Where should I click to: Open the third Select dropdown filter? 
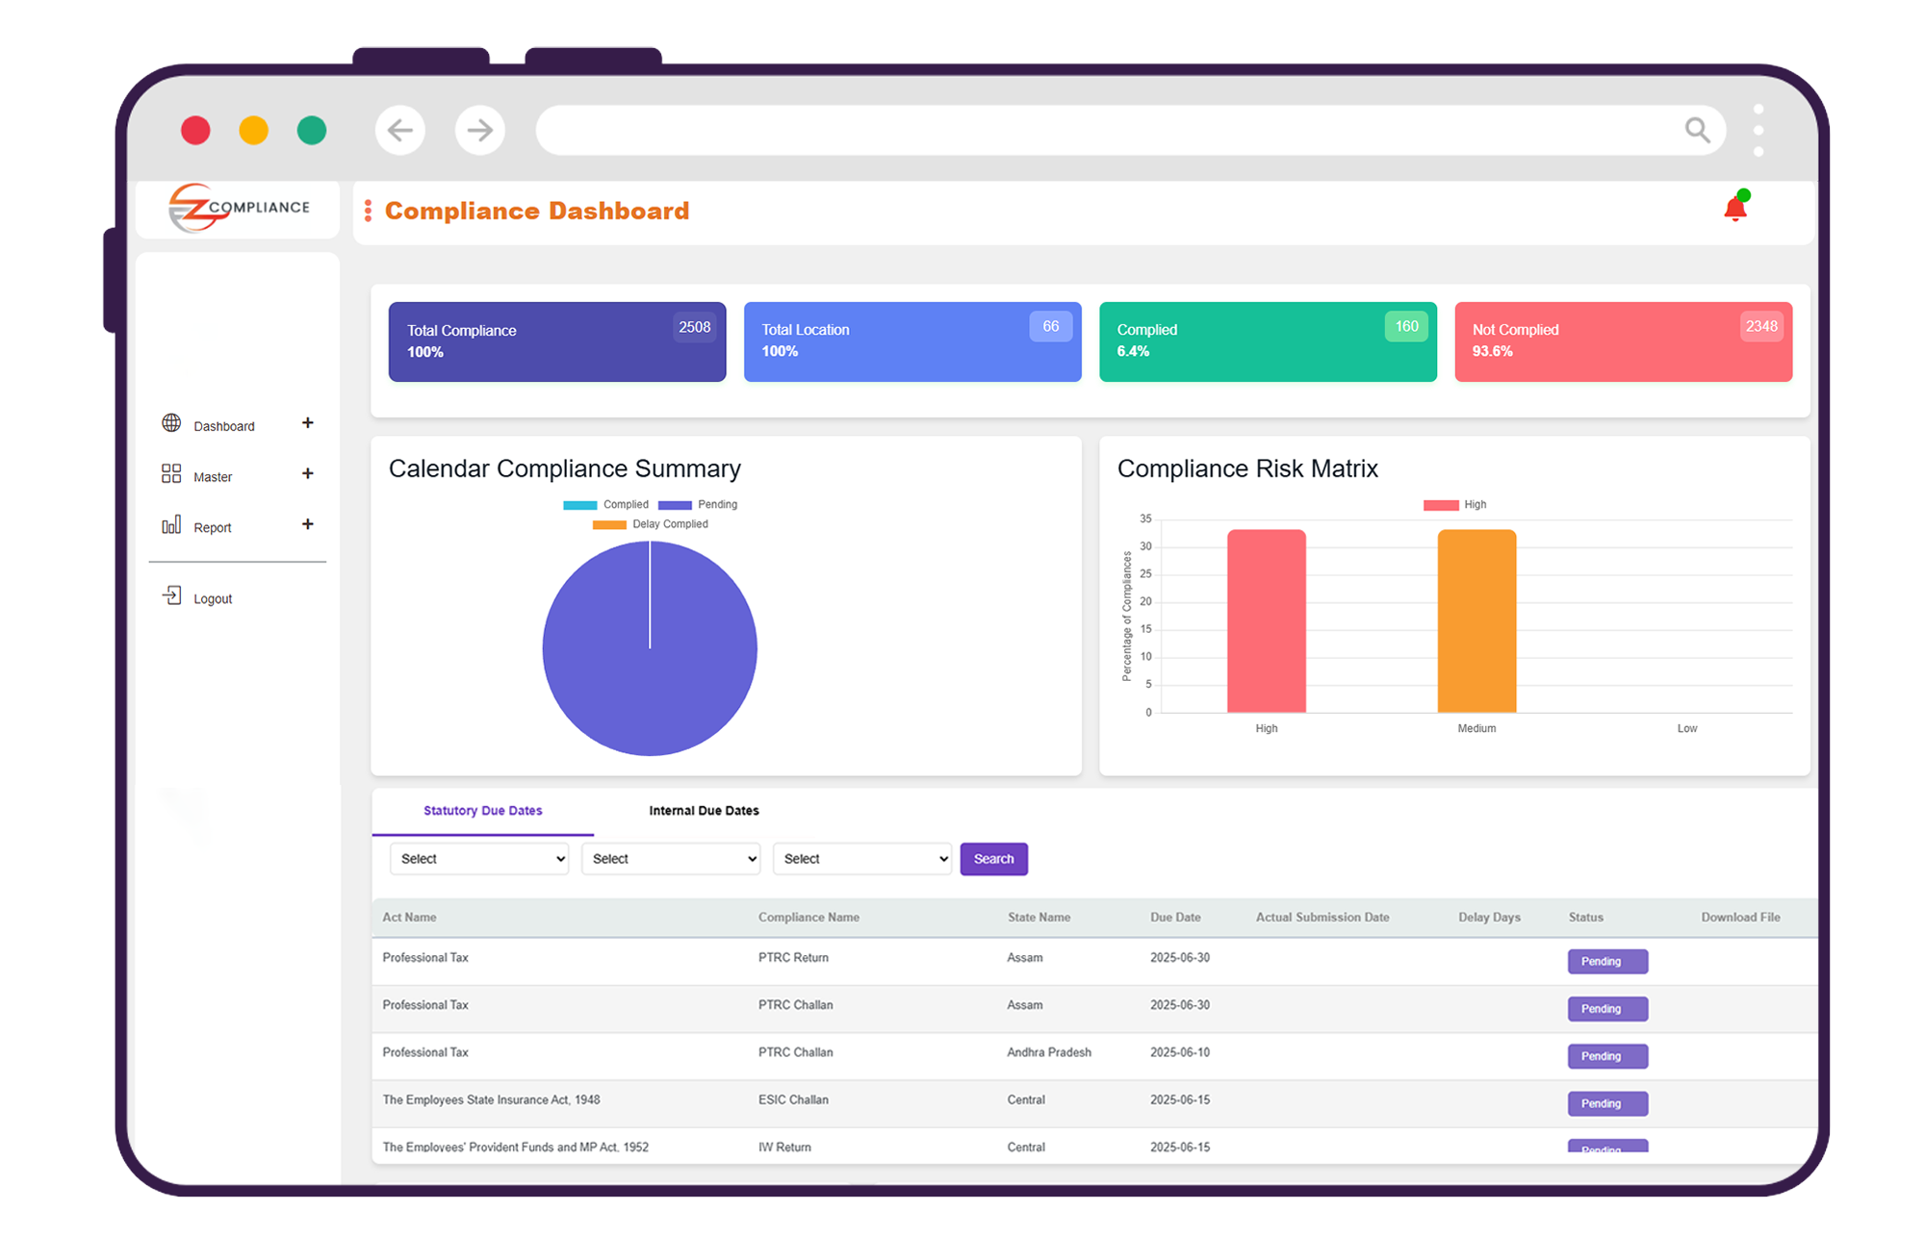pyautogui.click(x=862, y=859)
